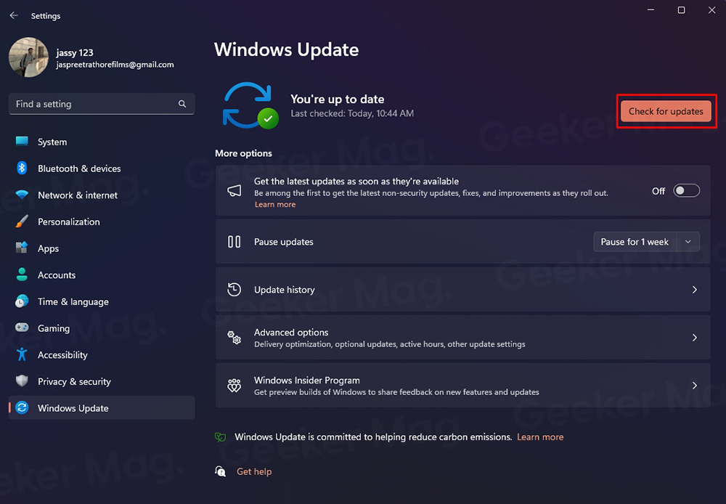Click the Windows Update sync icon in sidebar
The height and width of the screenshot is (504, 726).
tap(22, 407)
